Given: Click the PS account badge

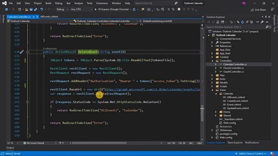Looking at the screenshot, I should (x=244, y=3).
